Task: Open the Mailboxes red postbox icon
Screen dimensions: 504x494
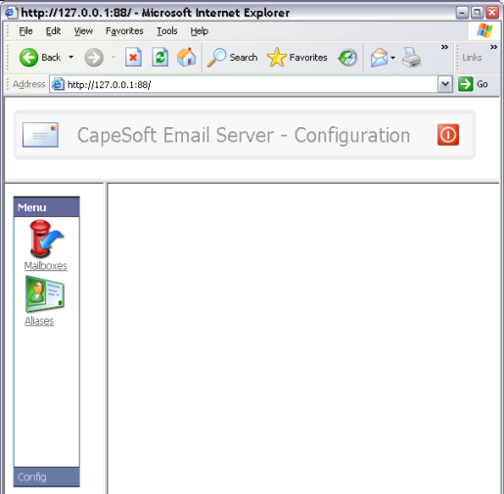Action: click(x=46, y=239)
